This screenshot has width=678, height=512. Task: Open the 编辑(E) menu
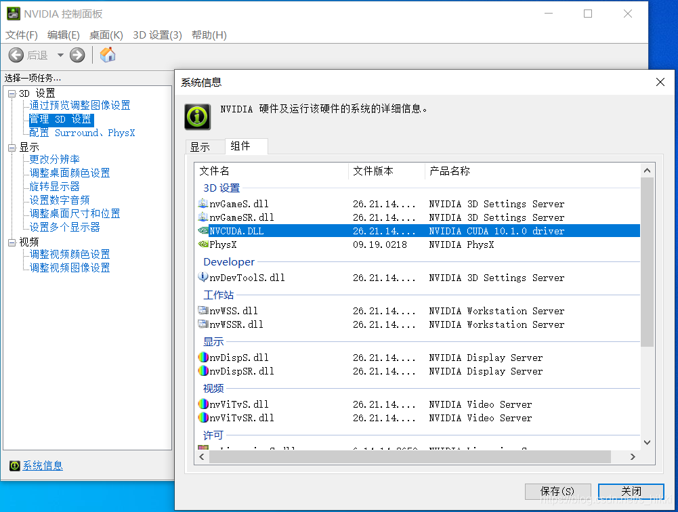[64, 35]
